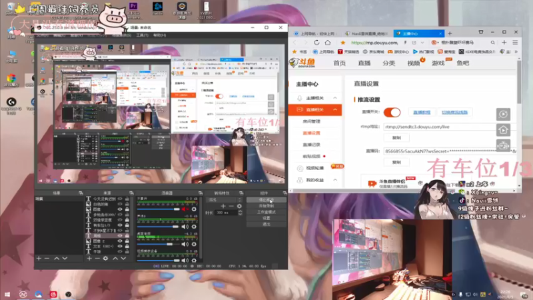Open transition properties gear icon

pyautogui.click(x=239, y=206)
